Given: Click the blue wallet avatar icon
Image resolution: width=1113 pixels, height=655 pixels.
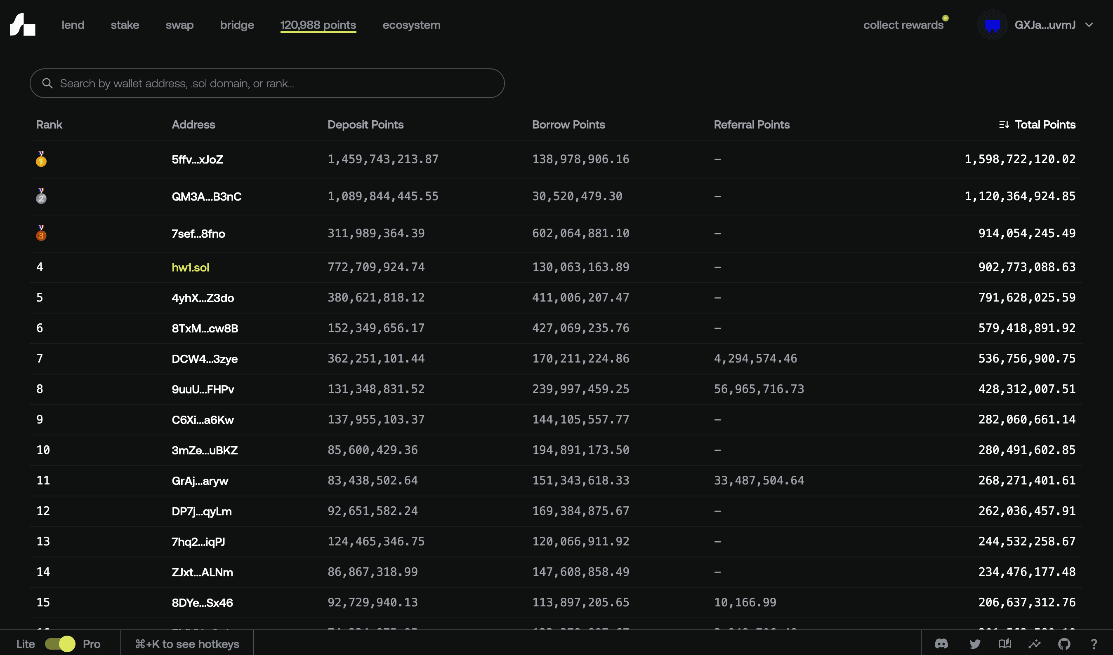Looking at the screenshot, I should coord(992,25).
